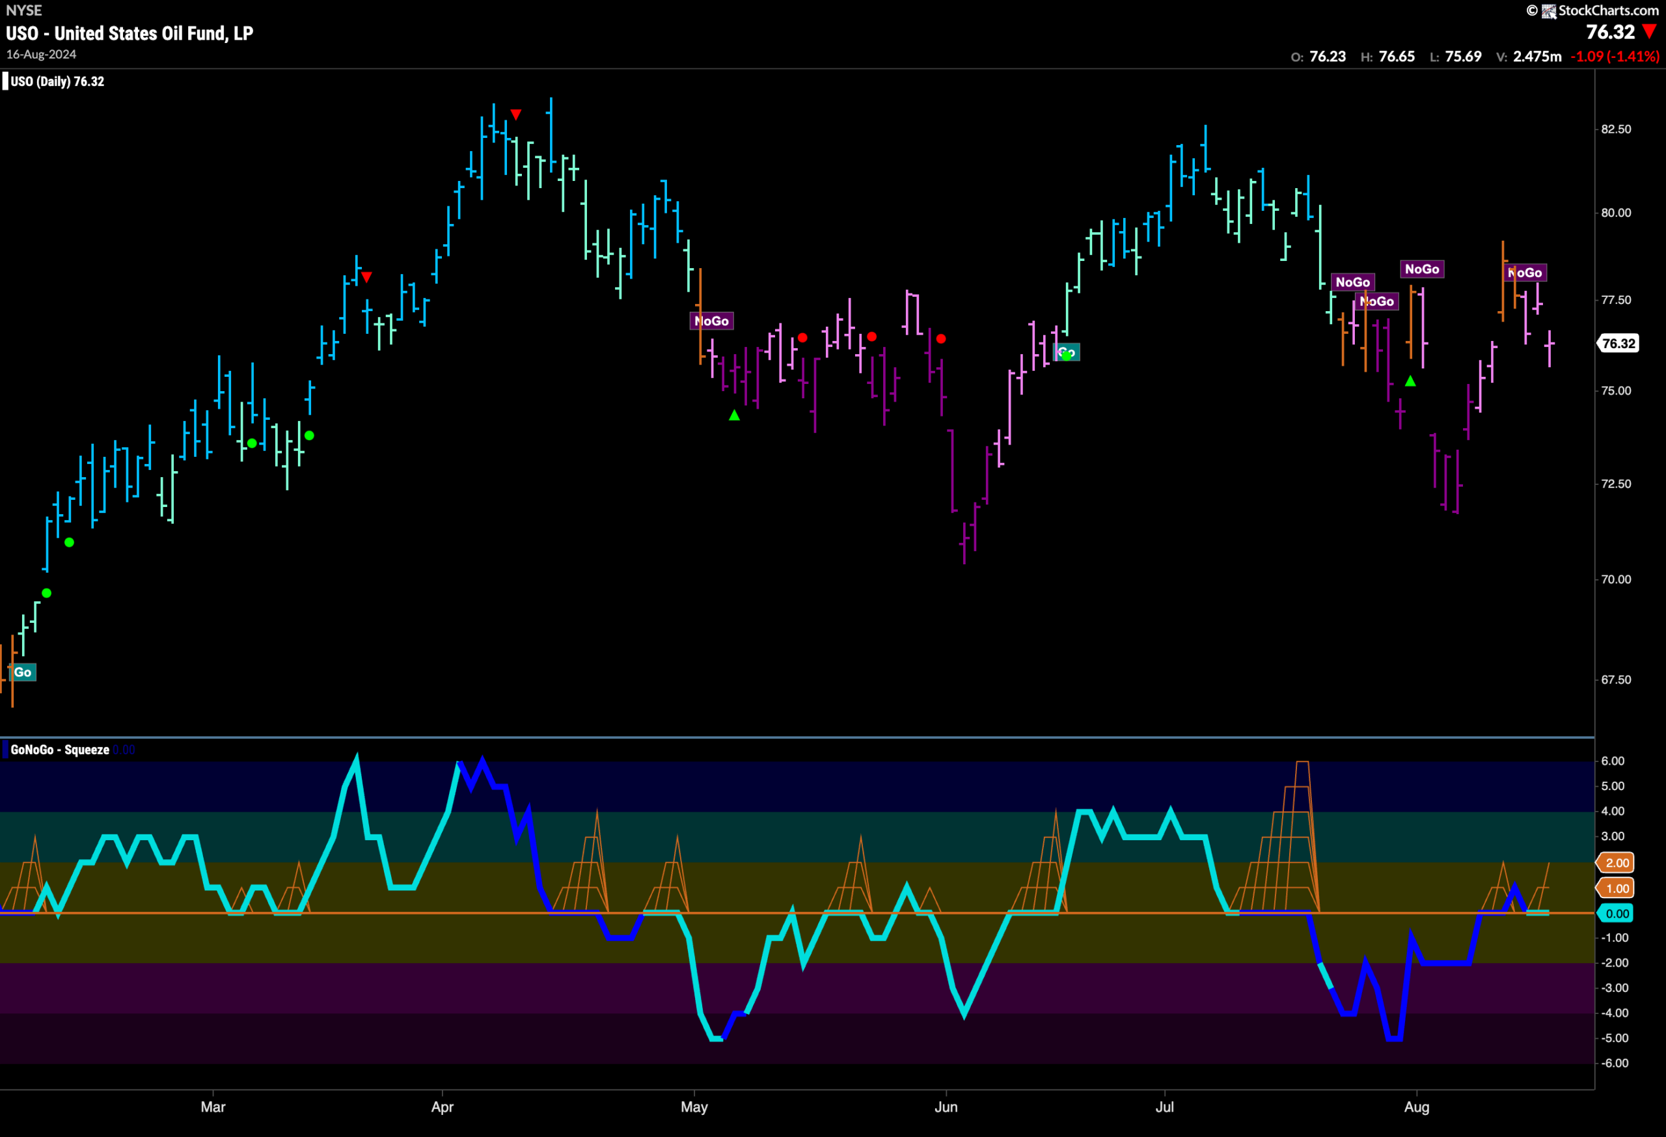Click the 72.50 price axis label

(1616, 484)
